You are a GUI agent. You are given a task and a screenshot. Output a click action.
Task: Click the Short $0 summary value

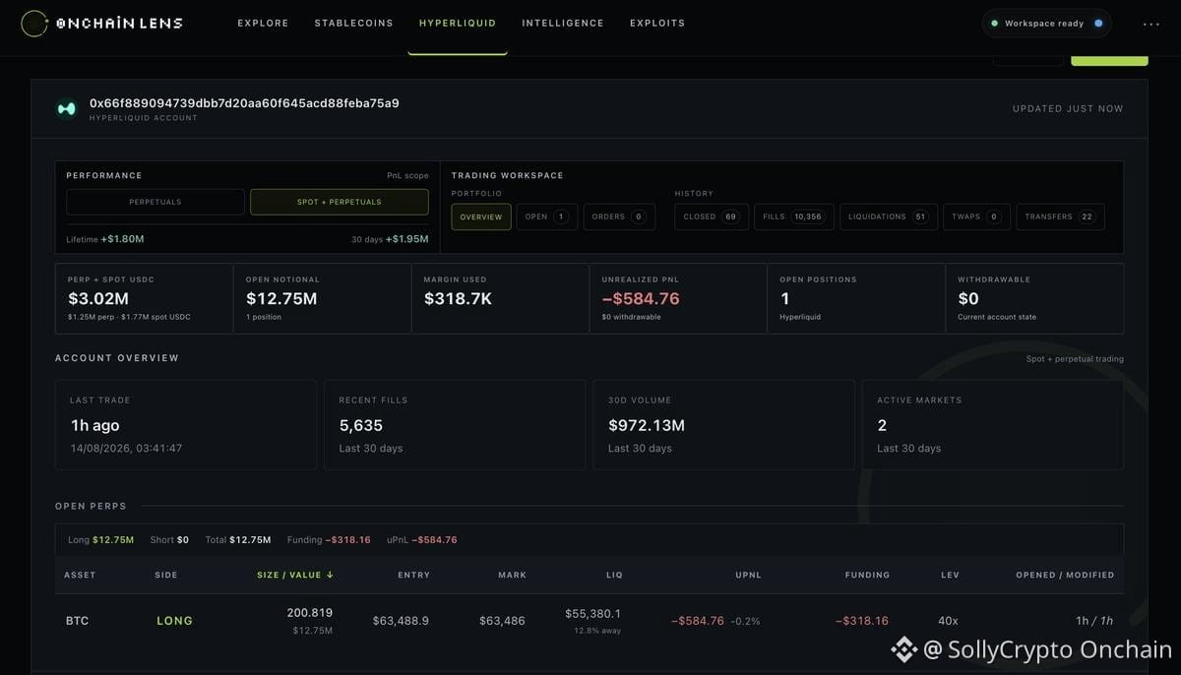[182, 539]
